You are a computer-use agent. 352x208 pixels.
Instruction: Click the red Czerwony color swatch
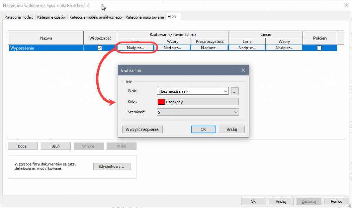161,102
